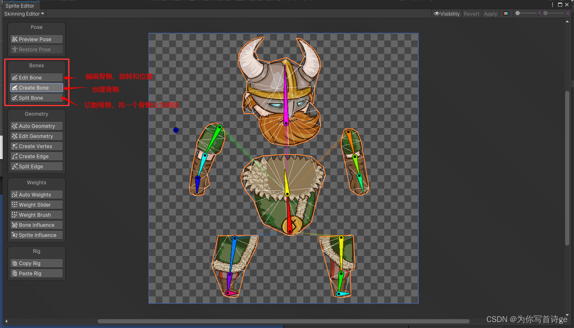Image resolution: width=574 pixels, height=328 pixels.
Task: Click the Rig panel header
Action: [x=37, y=251]
